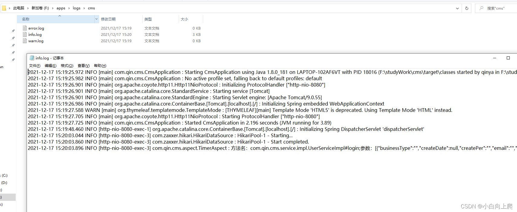
Task: Maximize the info.log Notepad window
Action: click(x=508, y=58)
